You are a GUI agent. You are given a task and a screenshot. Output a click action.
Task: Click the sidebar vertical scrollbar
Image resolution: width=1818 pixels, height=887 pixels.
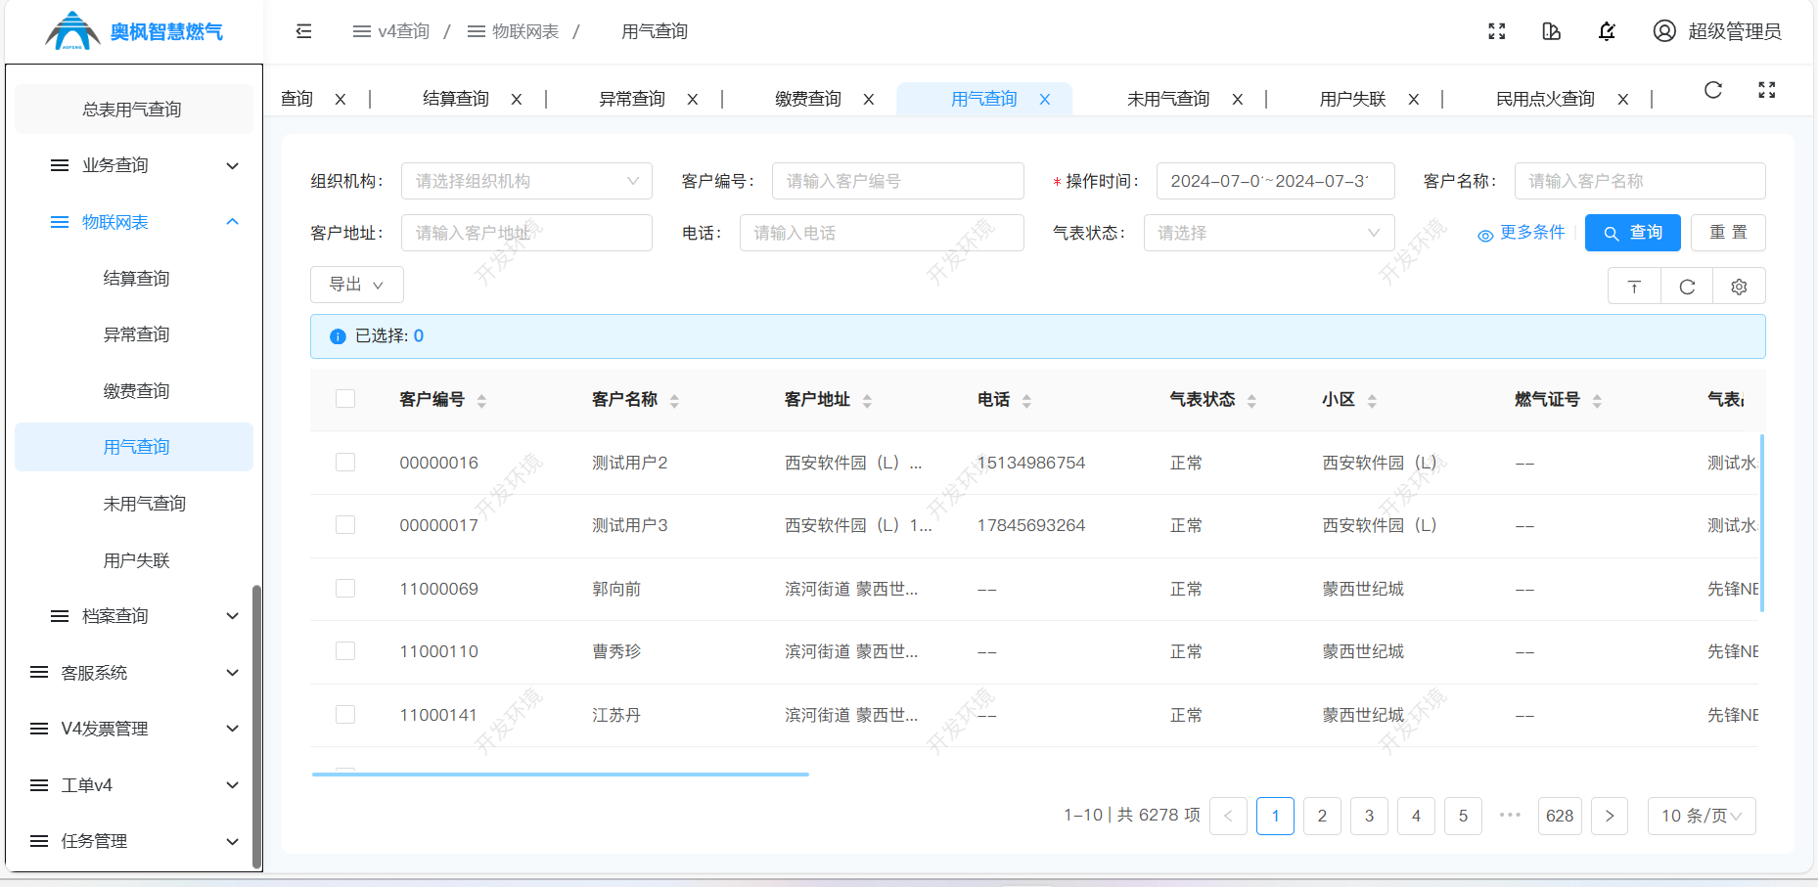[256, 727]
